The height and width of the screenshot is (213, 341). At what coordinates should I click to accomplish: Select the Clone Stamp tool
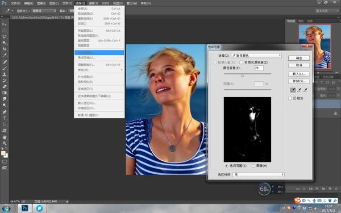[x=5, y=74]
